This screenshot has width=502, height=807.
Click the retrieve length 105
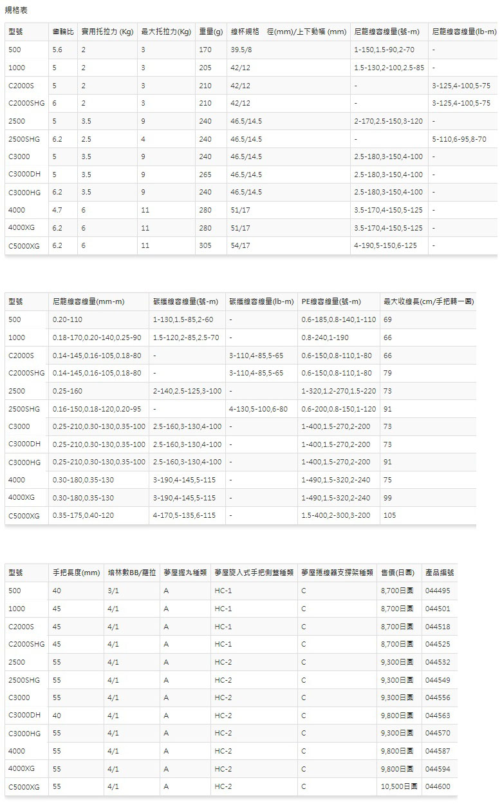pyautogui.click(x=390, y=515)
